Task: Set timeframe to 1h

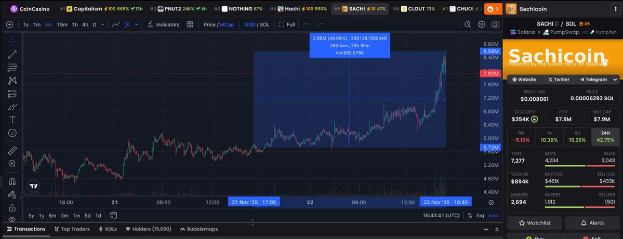Action: pyautogui.click(x=75, y=24)
